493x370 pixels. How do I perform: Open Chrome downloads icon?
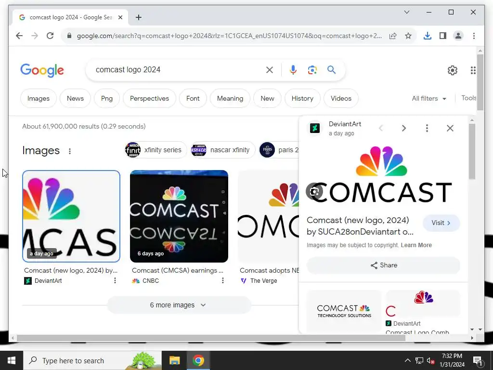[x=428, y=36]
